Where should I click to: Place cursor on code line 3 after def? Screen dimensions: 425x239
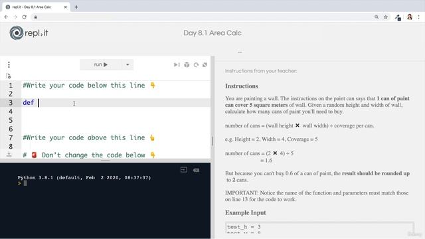[39, 103]
